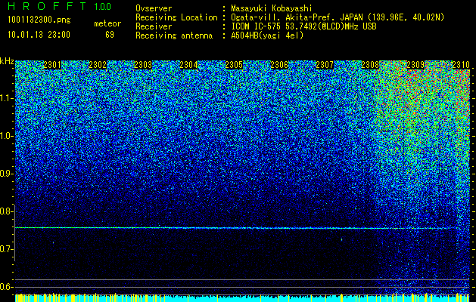Click the 0.7 frequency axis label
Screen dimensions: 476x302
tap(6, 249)
